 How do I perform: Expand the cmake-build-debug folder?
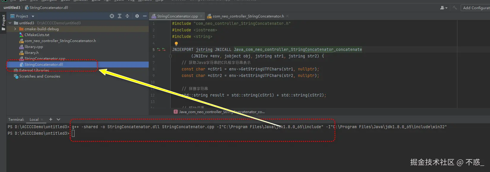pos(15,29)
